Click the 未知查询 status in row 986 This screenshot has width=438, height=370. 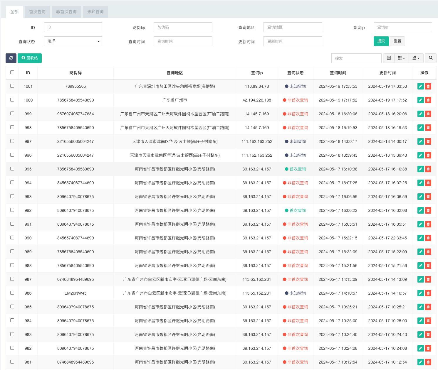click(295, 293)
